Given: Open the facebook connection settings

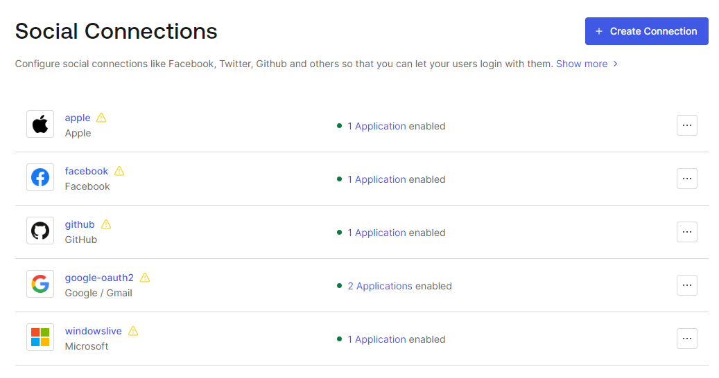Looking at the screenshot, I should [x=86, y=171].
